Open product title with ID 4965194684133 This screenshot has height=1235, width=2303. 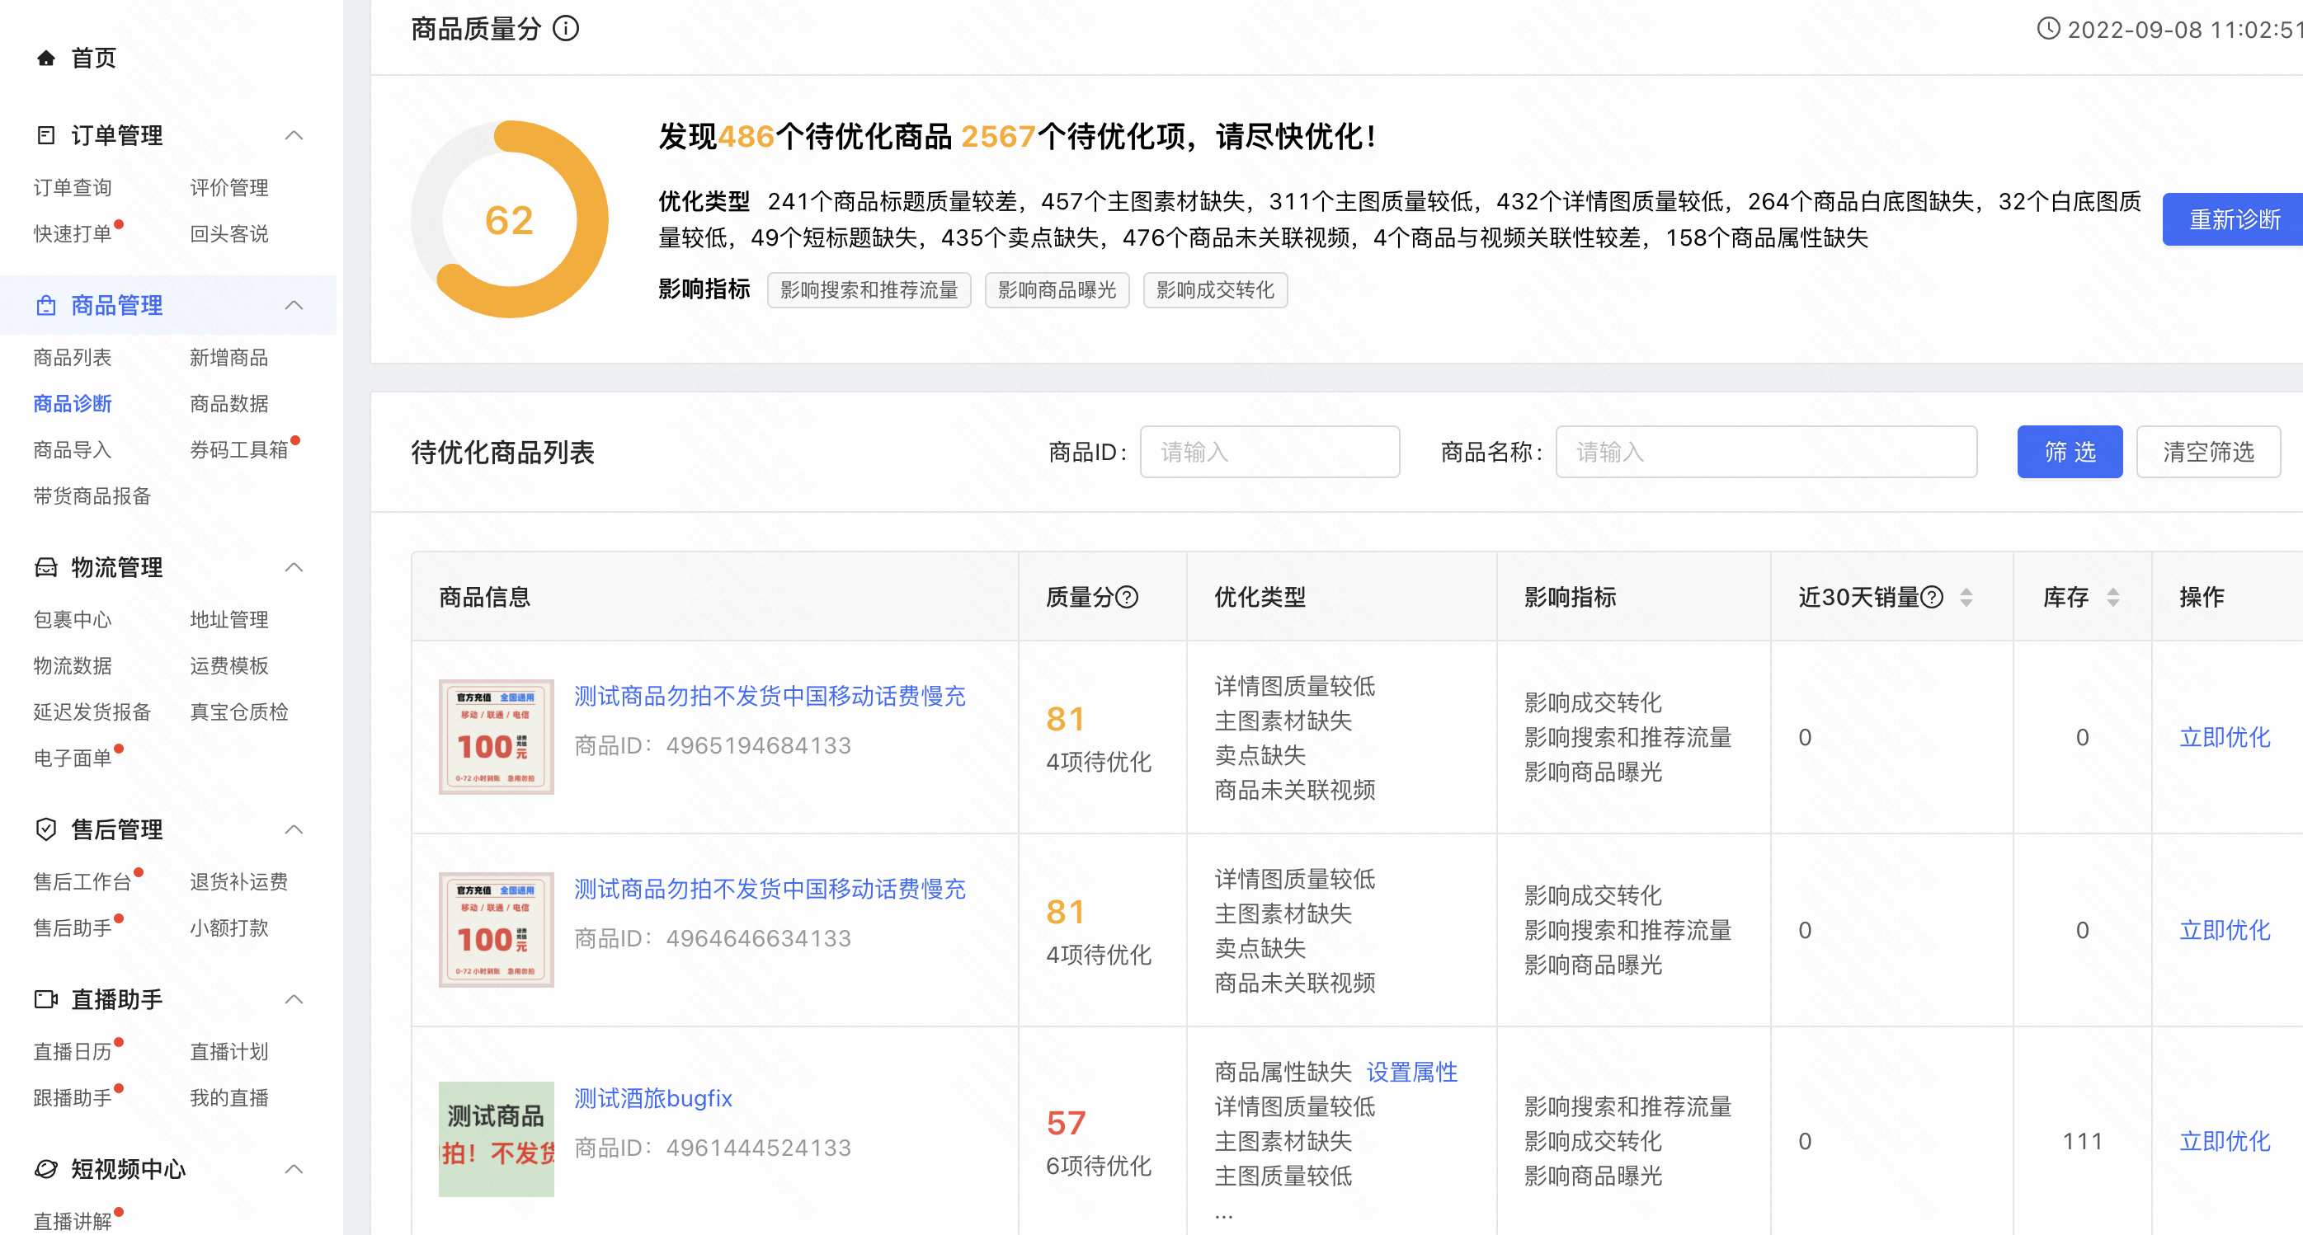pyautogui.click(x=770, y=696)
